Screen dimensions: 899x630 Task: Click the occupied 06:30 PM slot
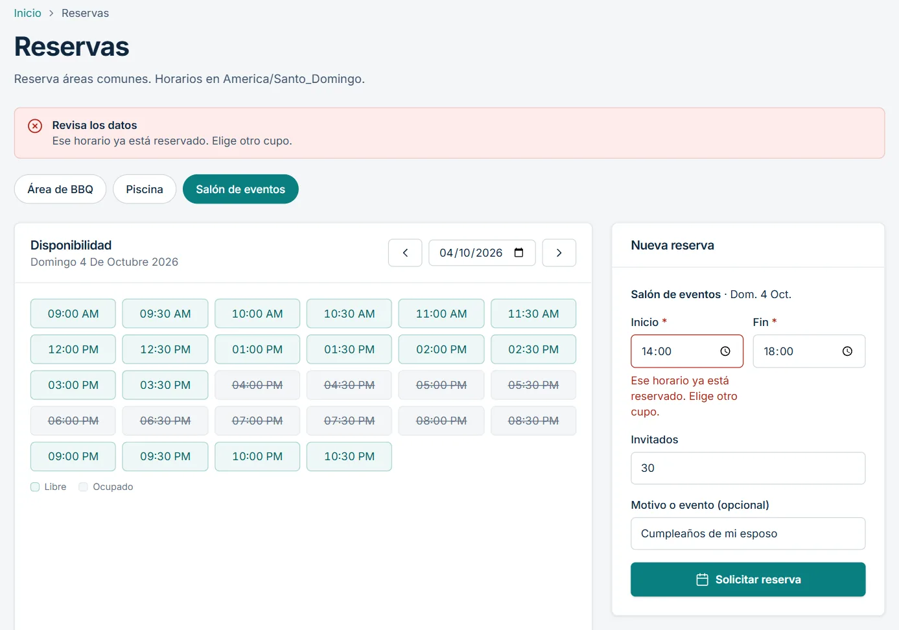pyautogui.click(x=165, y=421)
